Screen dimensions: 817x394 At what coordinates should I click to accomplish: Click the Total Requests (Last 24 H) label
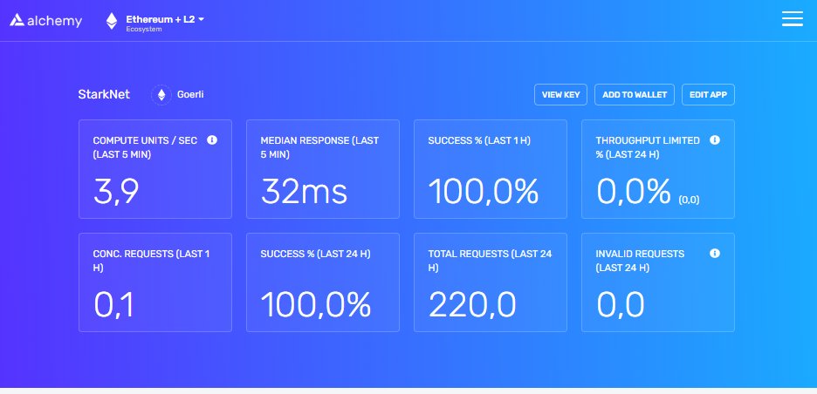point(490,261)
